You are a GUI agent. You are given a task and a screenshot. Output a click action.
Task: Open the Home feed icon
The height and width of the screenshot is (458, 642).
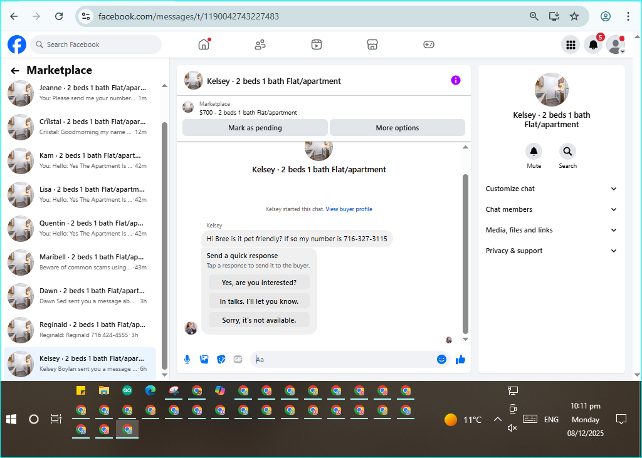click(204, 44)
